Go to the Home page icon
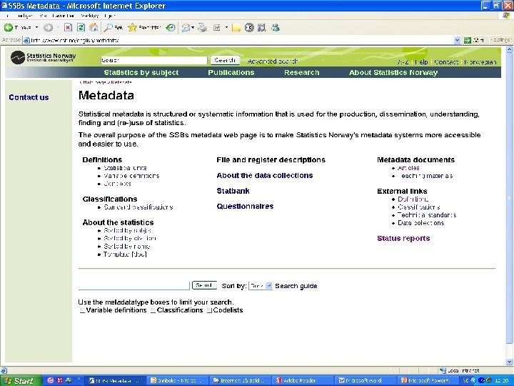The image size is (514, 386). 94,28
